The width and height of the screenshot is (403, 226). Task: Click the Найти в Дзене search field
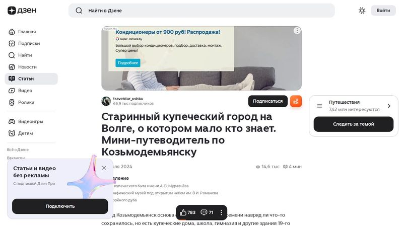201,11
